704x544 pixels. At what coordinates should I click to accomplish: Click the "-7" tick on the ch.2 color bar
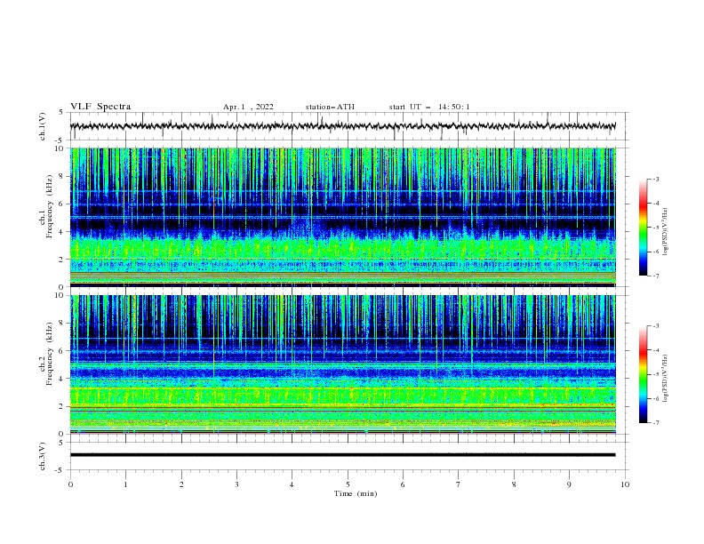click(x=655, y=422)
